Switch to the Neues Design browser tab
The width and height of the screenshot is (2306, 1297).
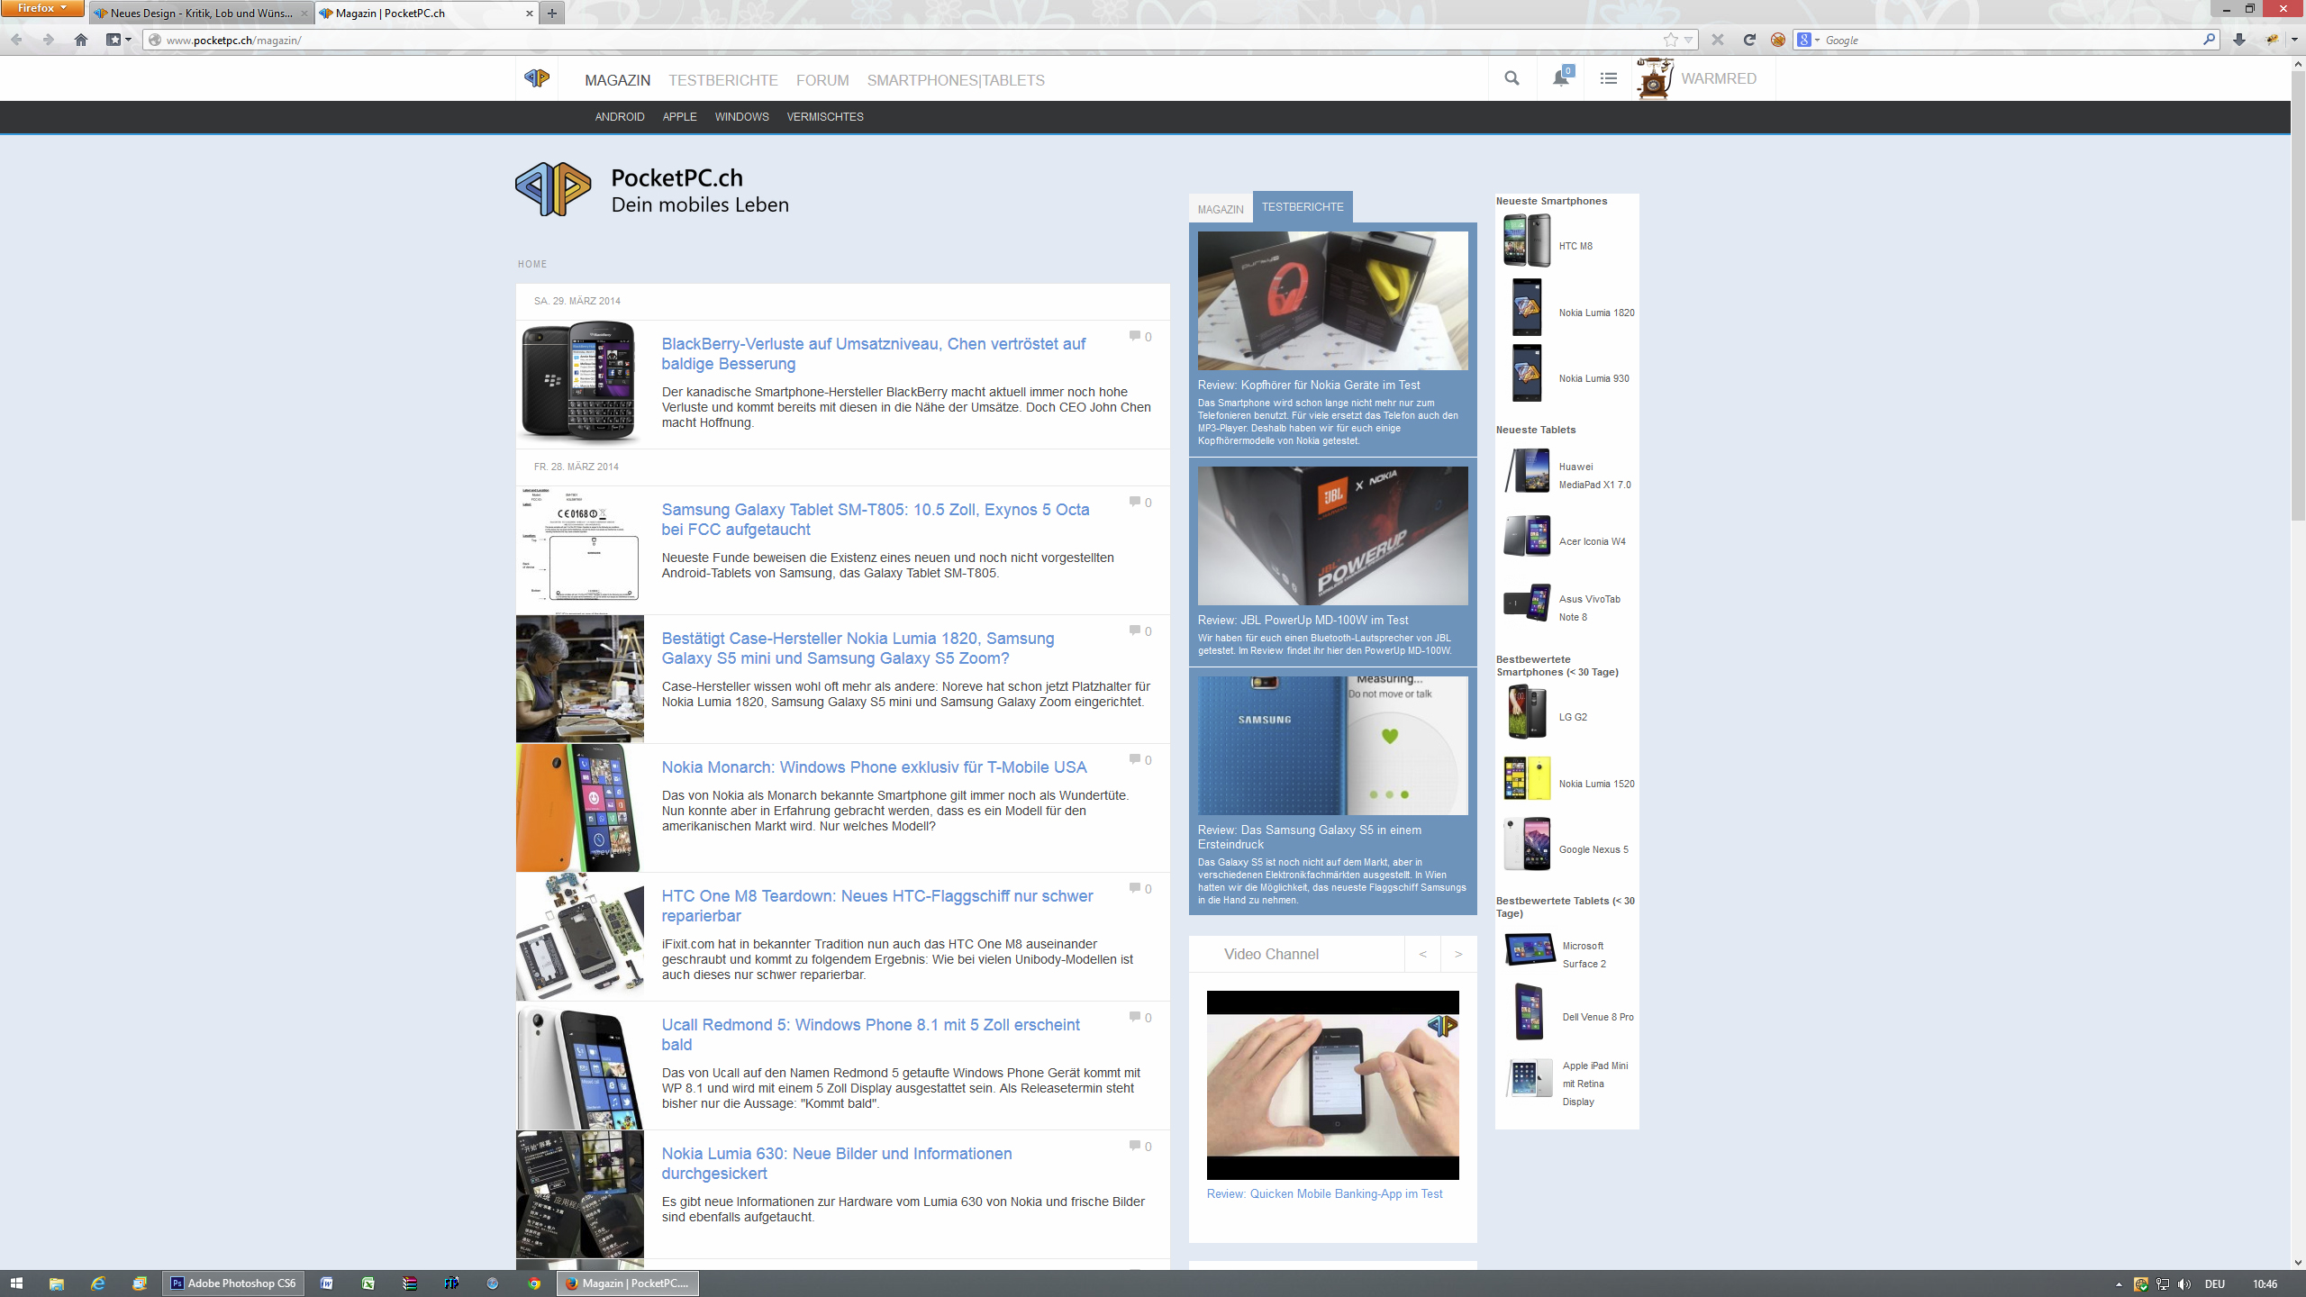pos(201,13)
